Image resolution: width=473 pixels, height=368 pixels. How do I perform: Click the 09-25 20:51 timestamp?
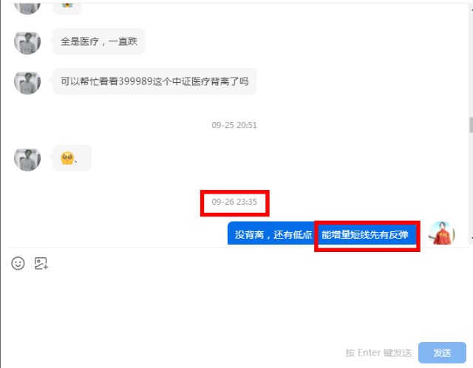pos(234,125)
